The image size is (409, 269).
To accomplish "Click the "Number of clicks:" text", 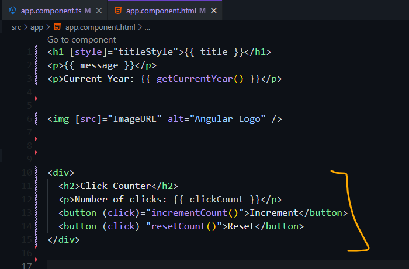I will [x=121, y=200].
